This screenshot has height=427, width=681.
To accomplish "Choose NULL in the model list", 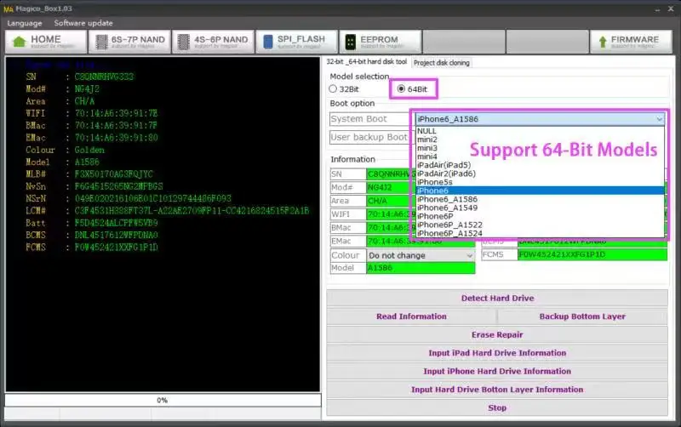I will (540, 131).
